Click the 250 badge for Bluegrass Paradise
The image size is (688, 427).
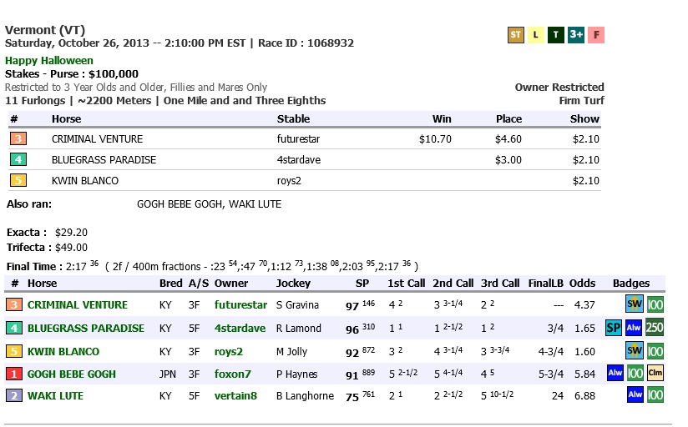click(655, 328)
